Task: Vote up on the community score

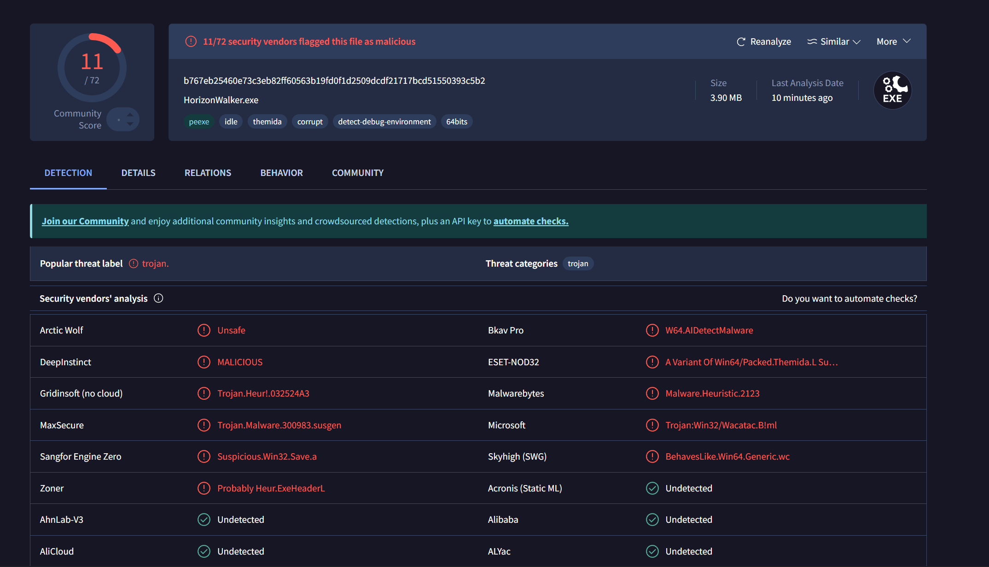Action: pyautogui.click(x=130, y=115)
